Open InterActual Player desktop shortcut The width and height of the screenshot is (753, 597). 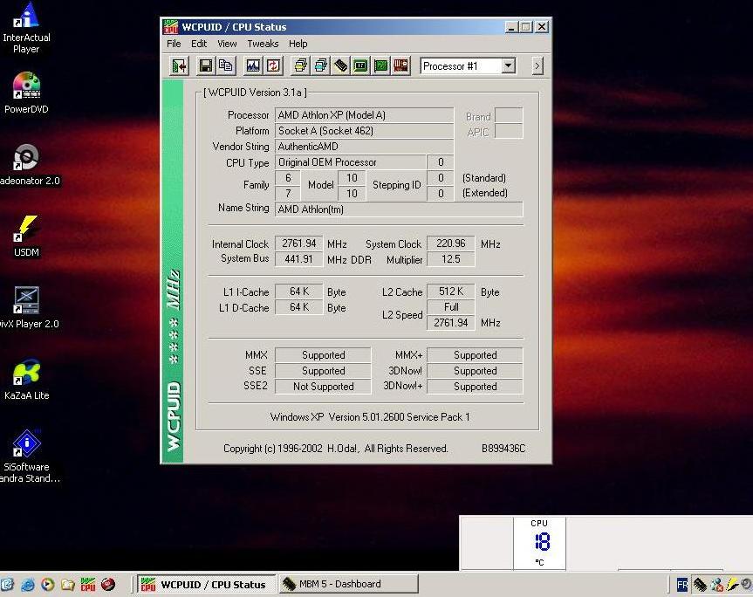pos(26,28)
